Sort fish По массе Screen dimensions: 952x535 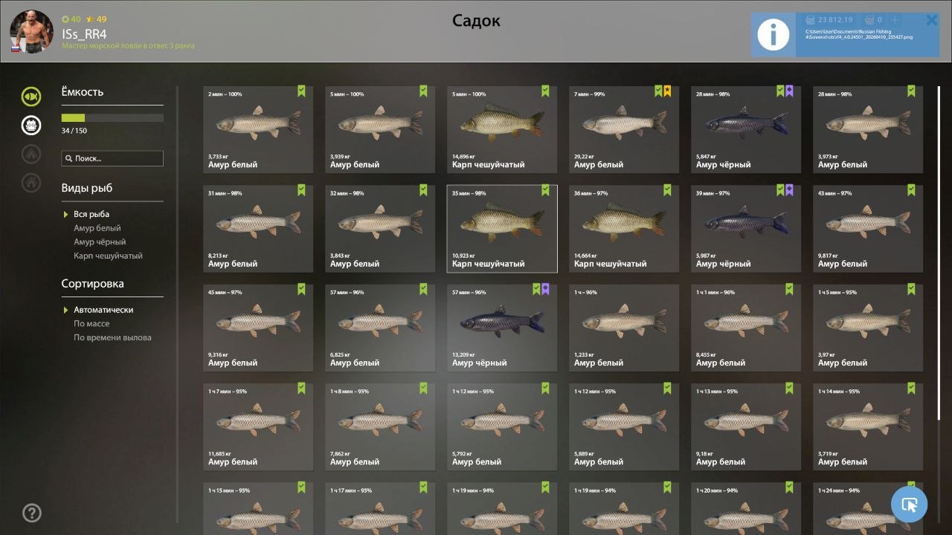tap(91, 324)
